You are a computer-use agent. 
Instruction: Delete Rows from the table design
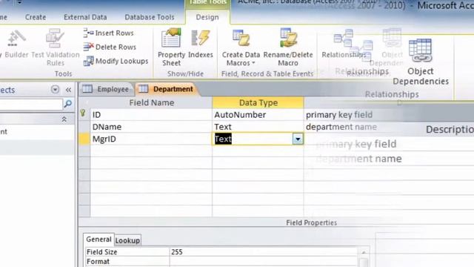110,47
